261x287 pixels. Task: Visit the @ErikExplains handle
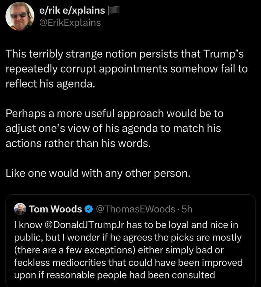click(70, 23)
